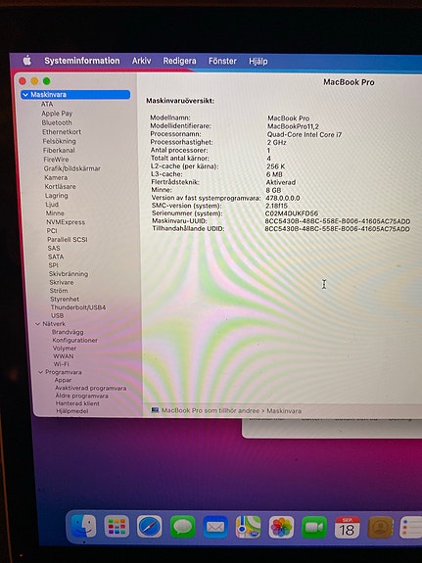Viewport: 422px width, 563px height.
Task: Collapse the Programvara section
Action: pos(40,372)
